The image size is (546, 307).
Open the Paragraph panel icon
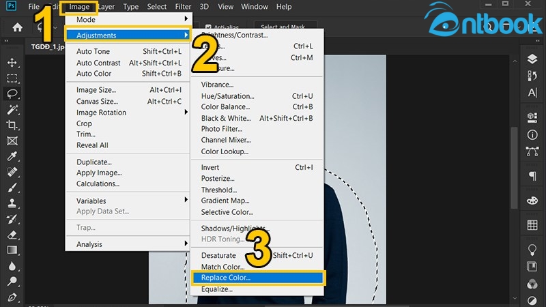(x=532, y=176)
